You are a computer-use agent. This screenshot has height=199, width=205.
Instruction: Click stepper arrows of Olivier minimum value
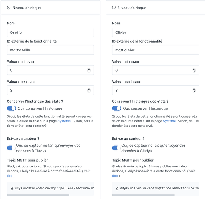pyautogui.click(x=194, y=70)
